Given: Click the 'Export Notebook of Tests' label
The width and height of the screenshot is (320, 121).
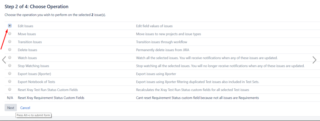Looking at the screenshot, I should 37,82.
